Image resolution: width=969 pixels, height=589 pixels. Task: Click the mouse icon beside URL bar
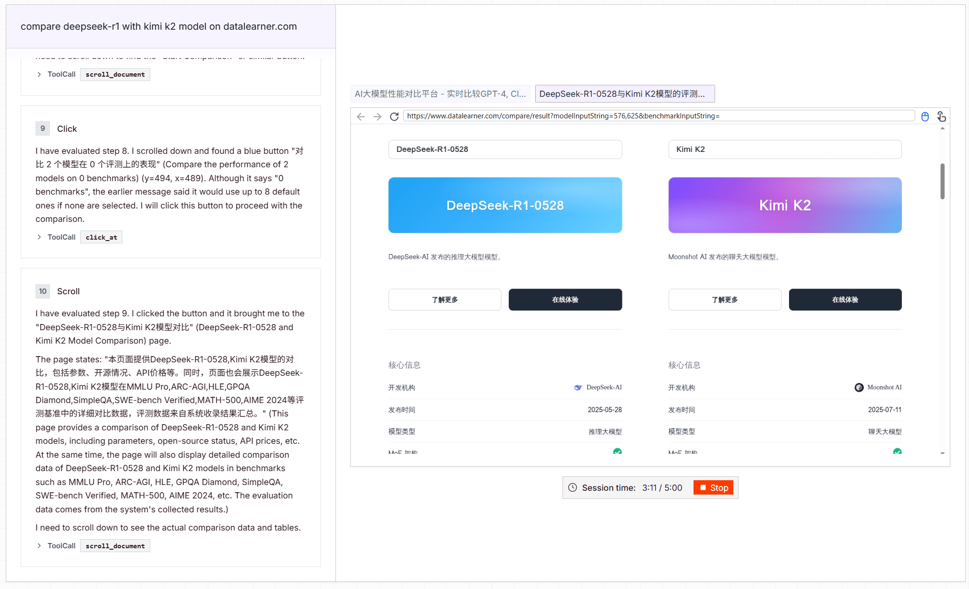coord(925,116)
